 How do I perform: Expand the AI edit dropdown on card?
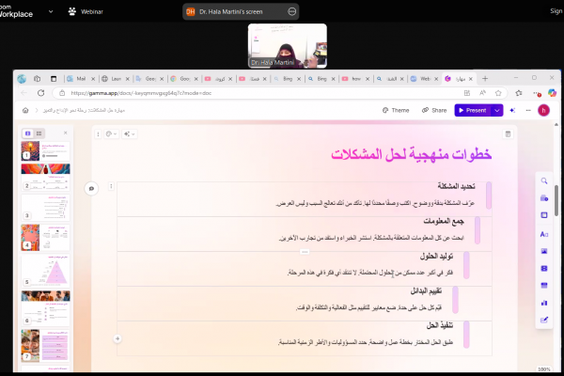pos(127,134)
